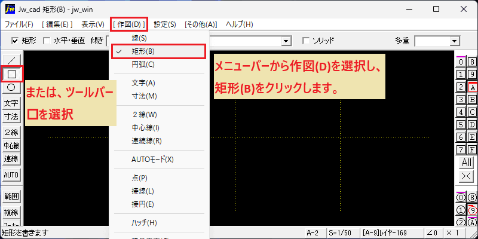Open the 多重 dropdown
Screen dimensions: 478x239
point(437,41)
